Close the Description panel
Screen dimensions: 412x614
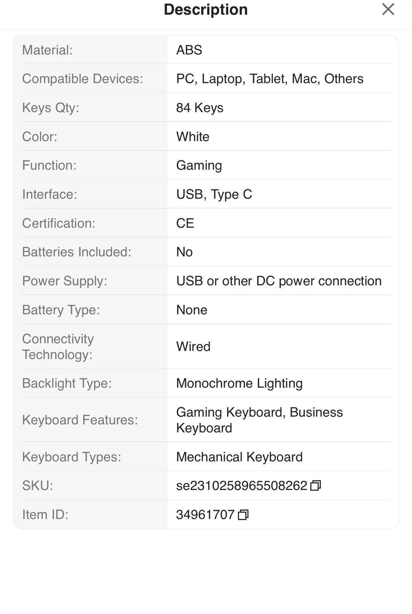pyautogui.click(x=388, y=9)
